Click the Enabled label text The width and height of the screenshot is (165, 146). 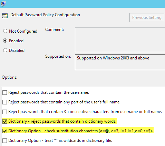[16, 41]
